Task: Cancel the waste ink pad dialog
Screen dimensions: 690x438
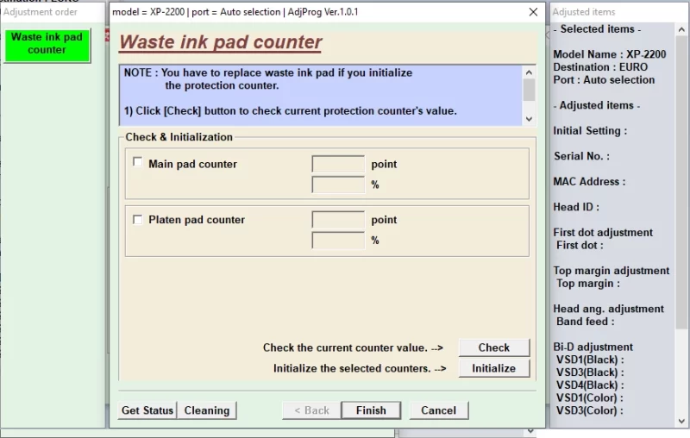Action: 439,410
